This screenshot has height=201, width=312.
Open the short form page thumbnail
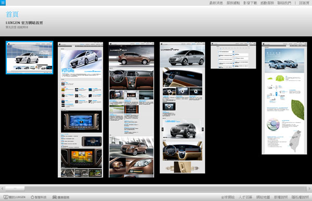pyautogui.click(x=233, y=55)
